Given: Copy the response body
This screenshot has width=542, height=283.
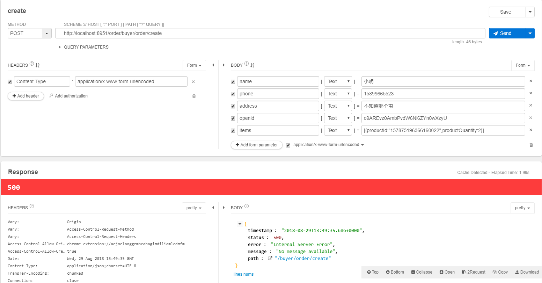Looking at the screenshot, I should point(500,272).
